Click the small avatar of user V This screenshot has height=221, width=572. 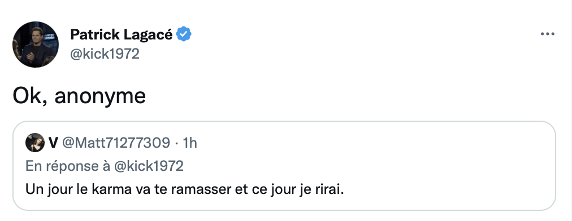(35, 143)
